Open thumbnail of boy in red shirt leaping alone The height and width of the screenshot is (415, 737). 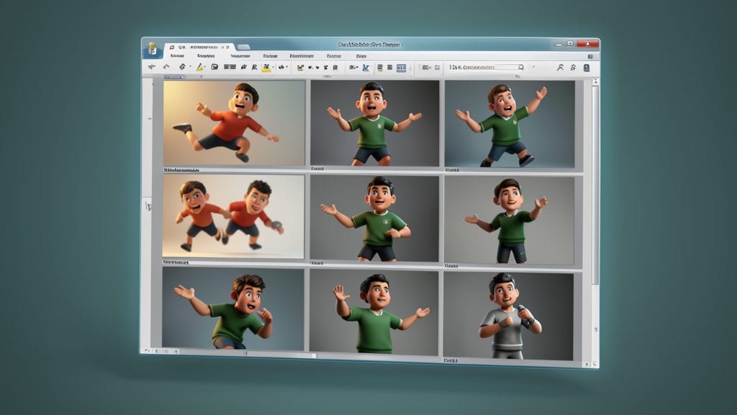234,122
